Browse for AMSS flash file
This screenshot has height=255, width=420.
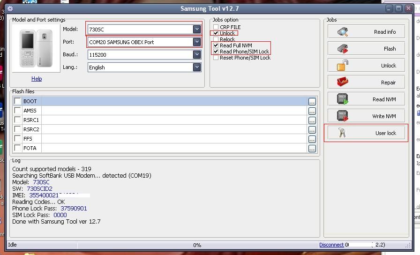tap(312, 111)
